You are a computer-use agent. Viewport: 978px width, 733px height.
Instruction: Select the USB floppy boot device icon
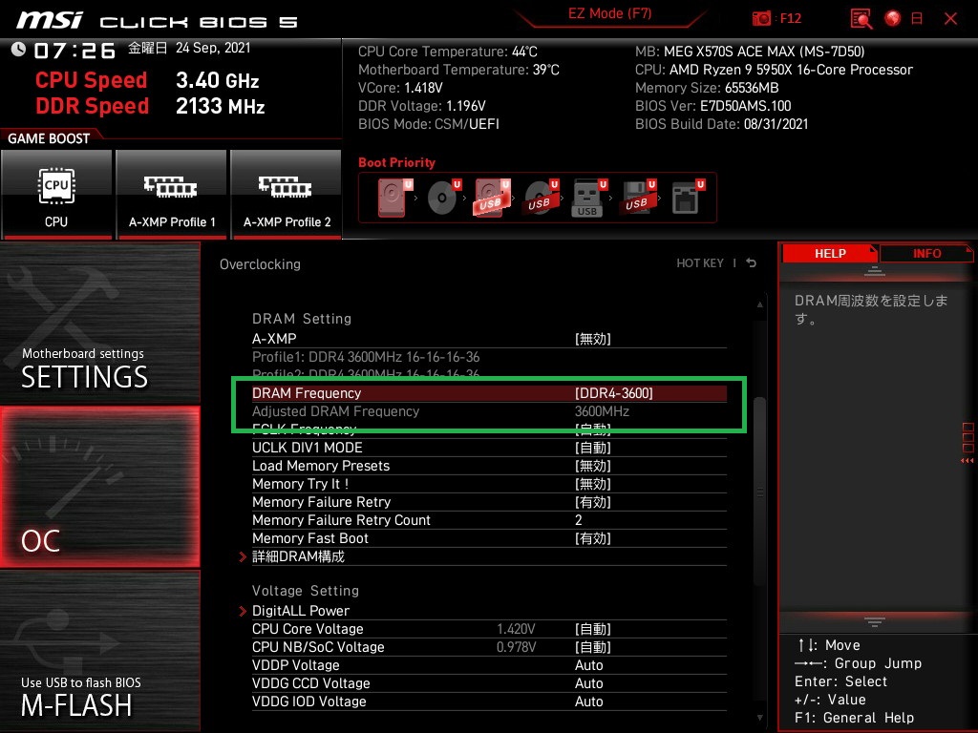[638, 198]
